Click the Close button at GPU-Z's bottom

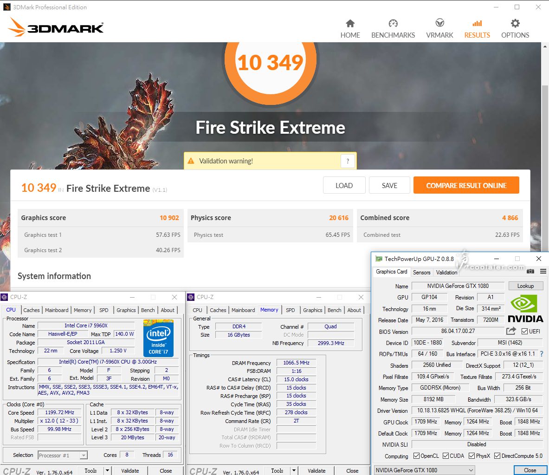click(x=530, y=470)
